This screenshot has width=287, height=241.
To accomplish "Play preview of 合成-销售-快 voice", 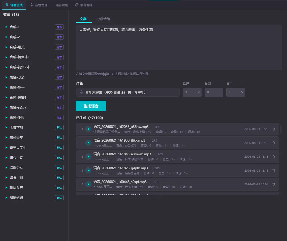I will (6, 57).
